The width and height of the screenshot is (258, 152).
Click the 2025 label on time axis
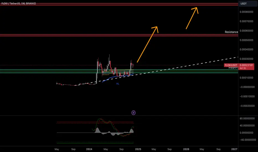[x=138, y=149]
